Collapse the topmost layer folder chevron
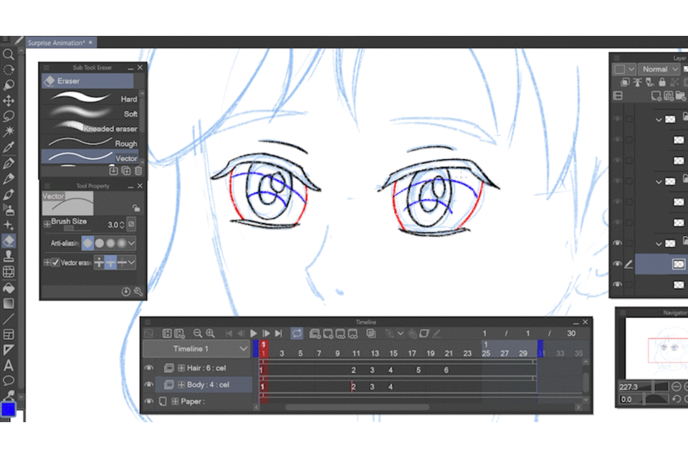This screenshot has width=688, height=458. [659, 119]
